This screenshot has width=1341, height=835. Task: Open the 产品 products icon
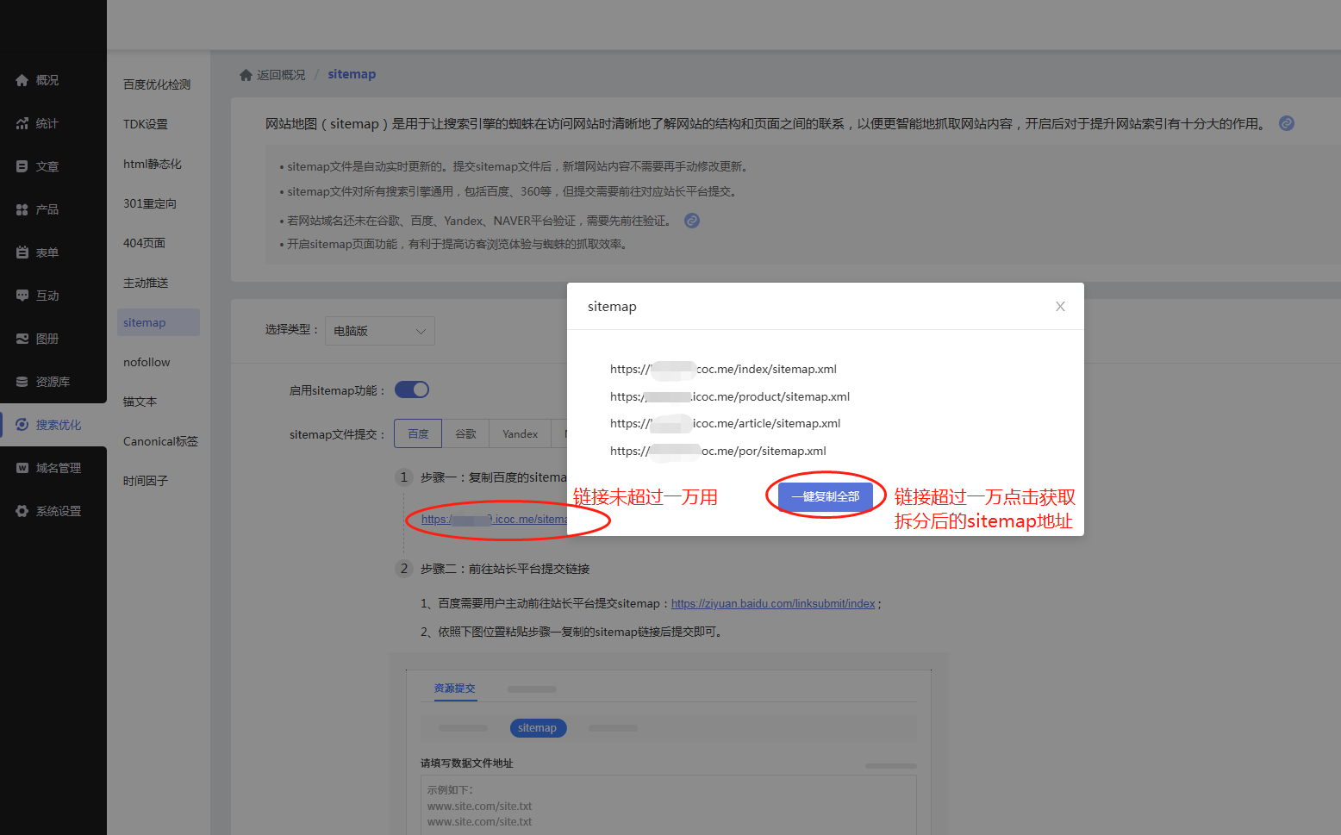[x=22, y=209]
